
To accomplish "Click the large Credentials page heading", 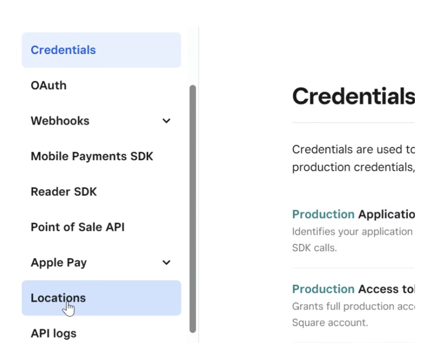I will tap(353, 96).
